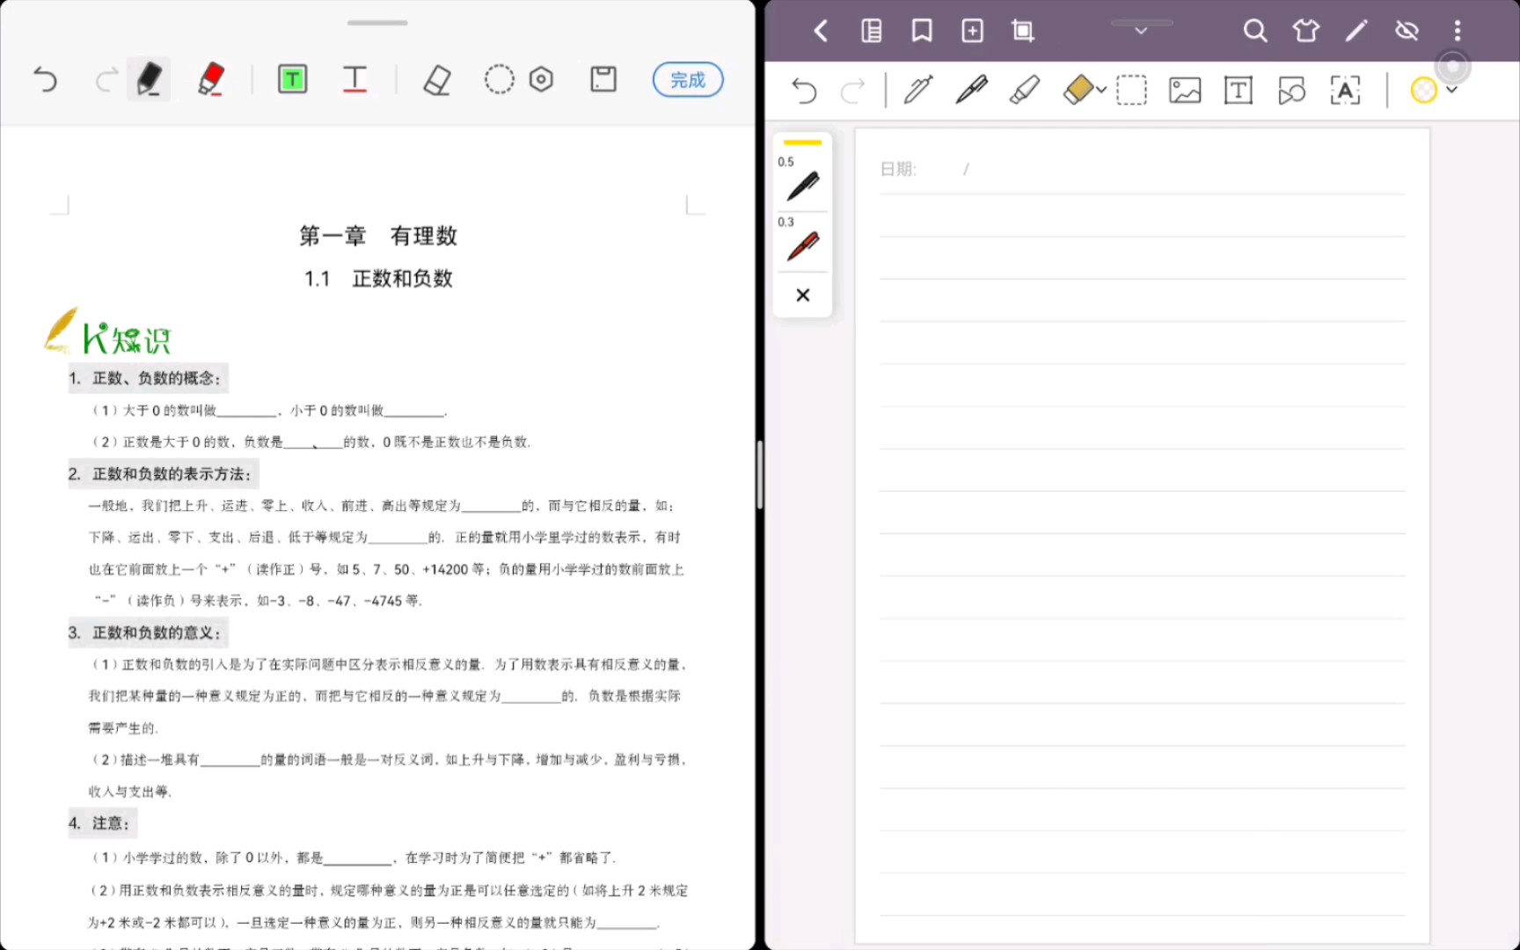Select the eraser in the annotation toolbar
The image size is (1520, 950).
[437, 79]
